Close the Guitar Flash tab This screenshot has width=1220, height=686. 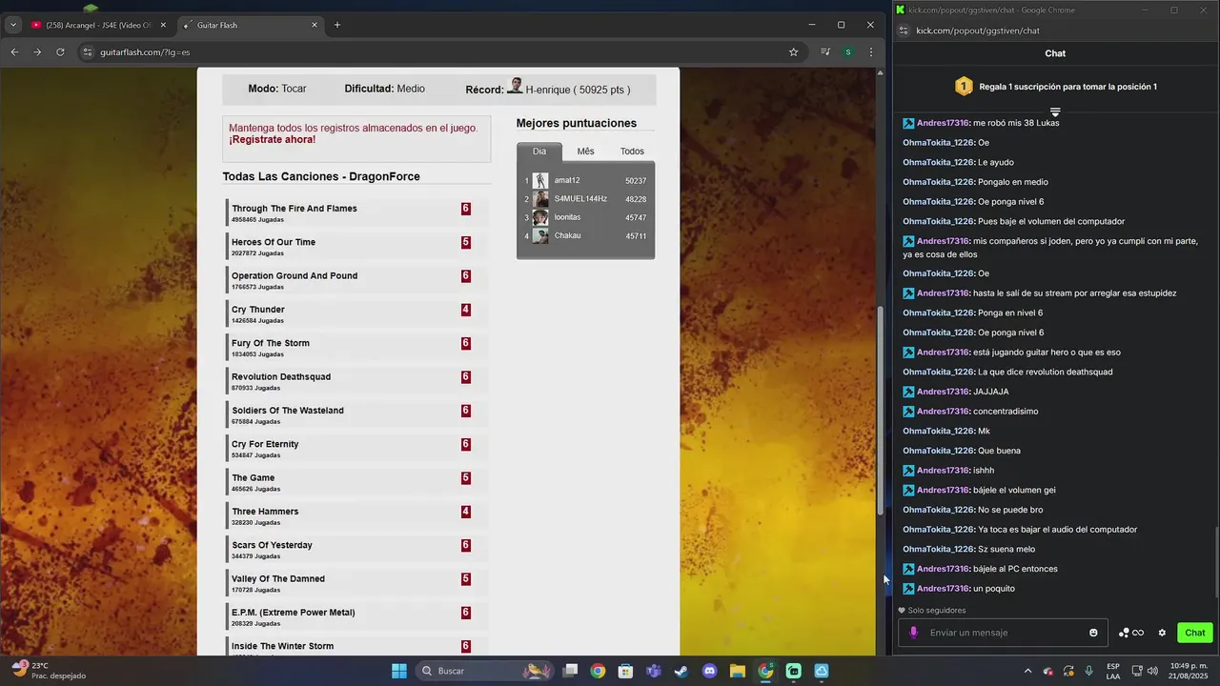pyautogui.click(x=315, y=25)
